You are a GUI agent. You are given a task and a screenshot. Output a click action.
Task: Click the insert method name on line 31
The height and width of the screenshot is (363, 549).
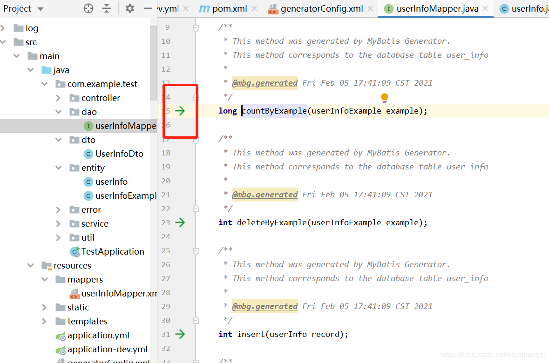pos(251,334)
